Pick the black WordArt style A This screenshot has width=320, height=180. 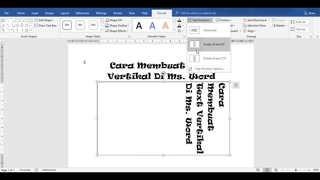point(139,25)
